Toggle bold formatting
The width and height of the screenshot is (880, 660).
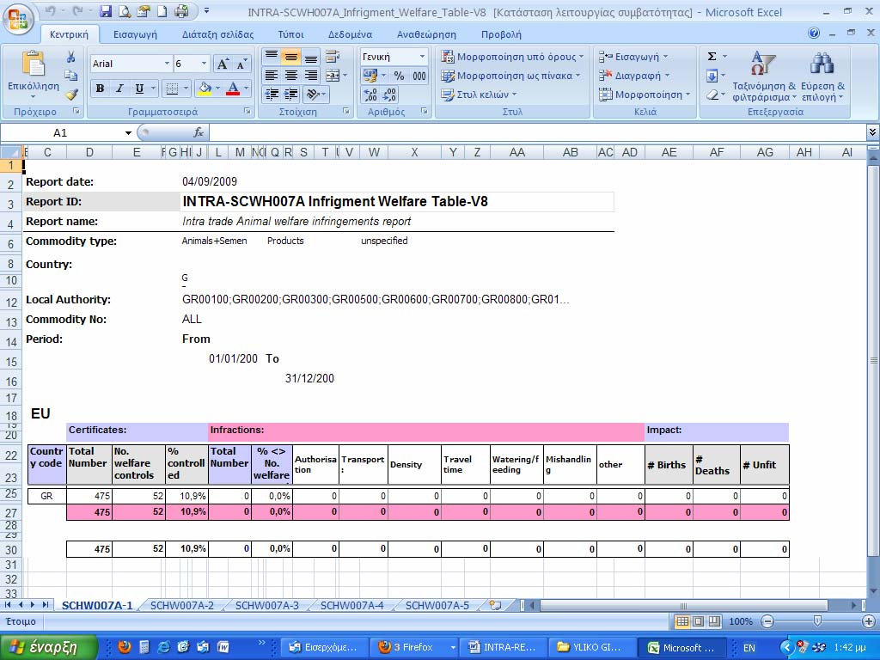pos(100,89)
